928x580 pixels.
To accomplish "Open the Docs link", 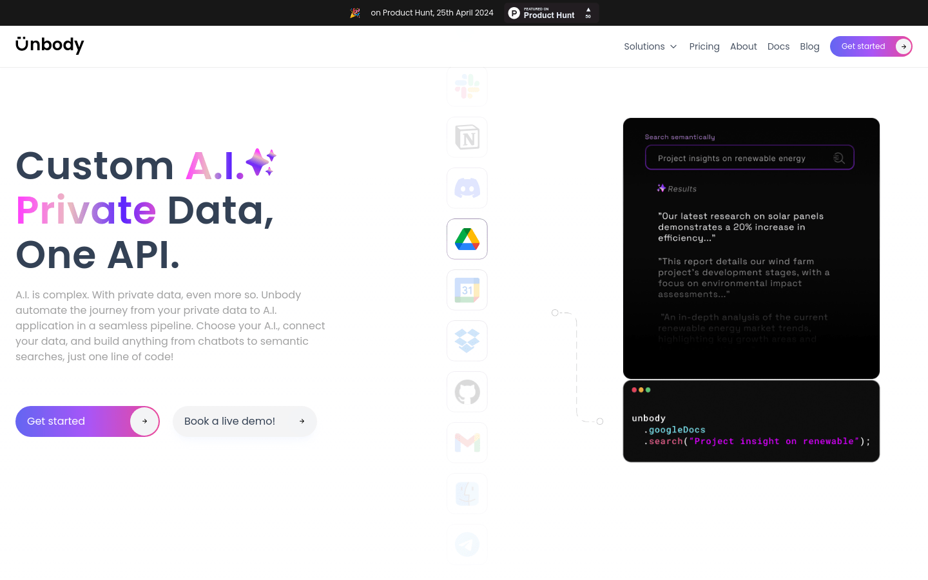I will [x=778, y=46].
